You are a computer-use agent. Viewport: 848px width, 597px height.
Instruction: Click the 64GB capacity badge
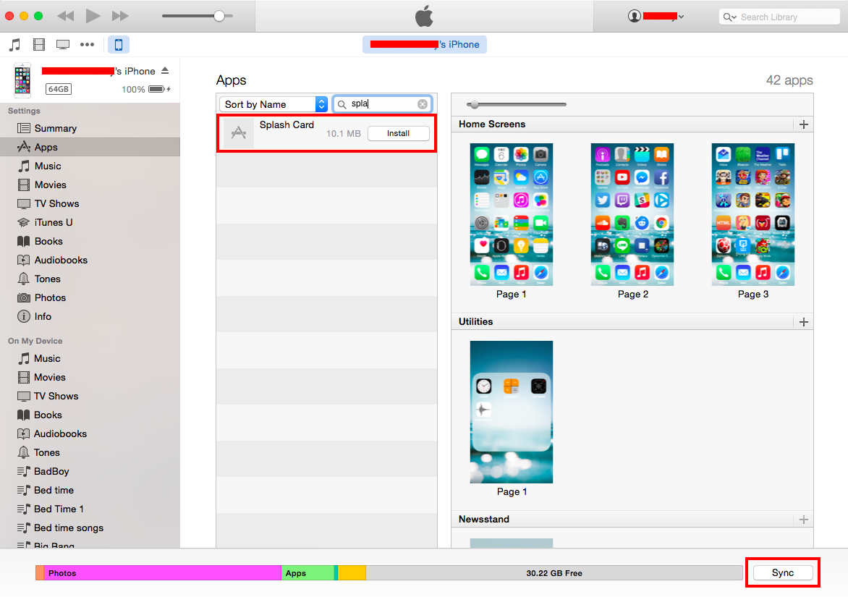[59, 89]
